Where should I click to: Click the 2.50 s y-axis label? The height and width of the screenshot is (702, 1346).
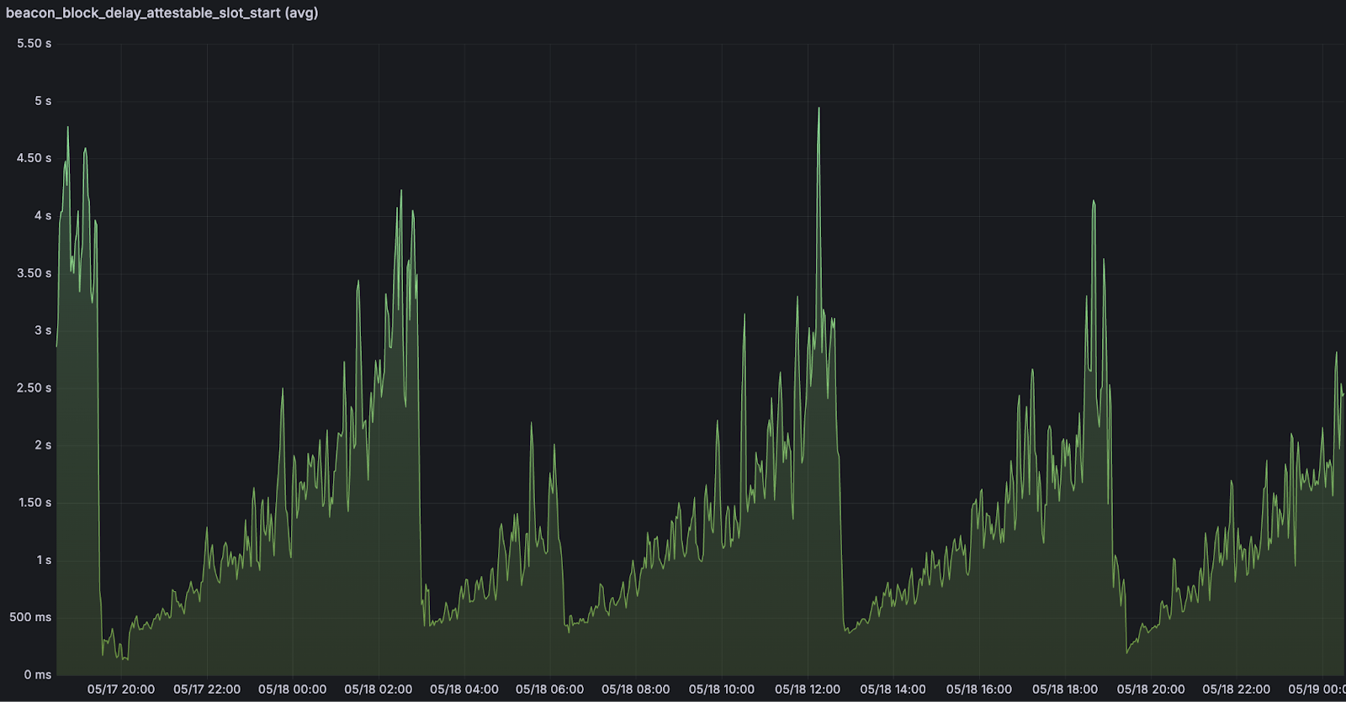pyautogui.click(x=34, y=388)
